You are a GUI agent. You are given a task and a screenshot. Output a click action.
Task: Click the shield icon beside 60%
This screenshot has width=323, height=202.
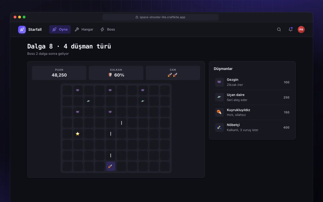pos(110,75)
